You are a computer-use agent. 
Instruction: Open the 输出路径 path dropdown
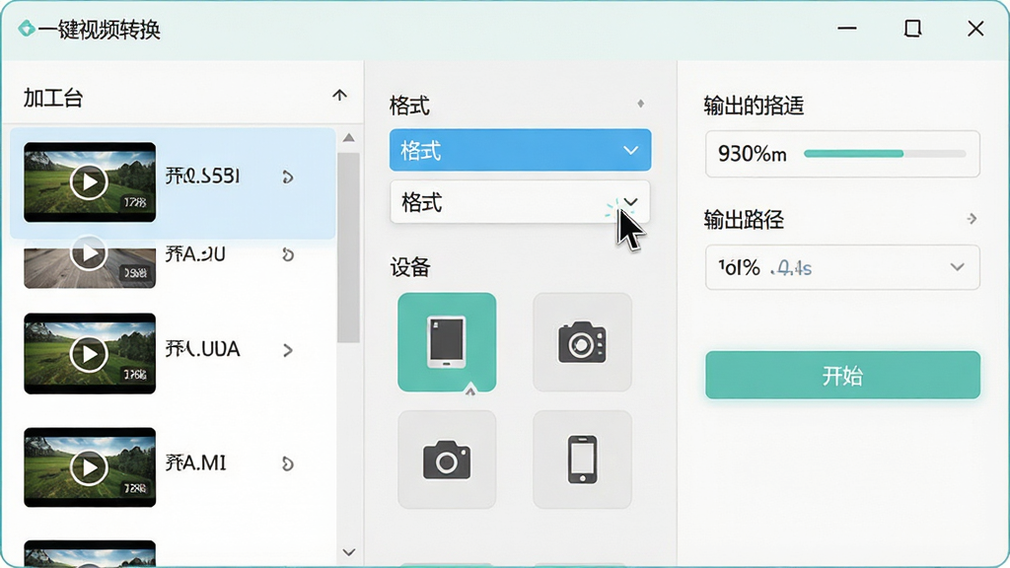click(842, 267)
